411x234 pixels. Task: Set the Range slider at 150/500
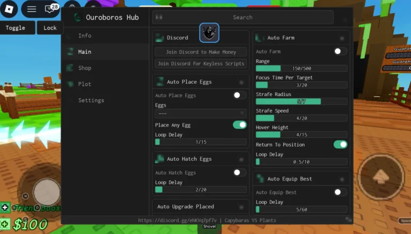[x=301, y=68]
